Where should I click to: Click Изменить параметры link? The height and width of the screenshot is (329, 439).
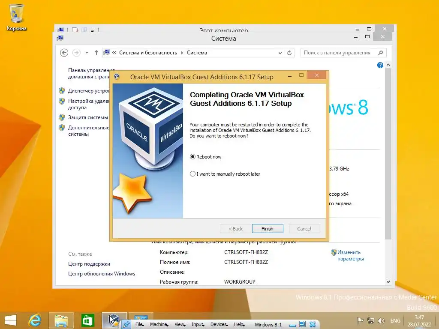tap(350, 255)
